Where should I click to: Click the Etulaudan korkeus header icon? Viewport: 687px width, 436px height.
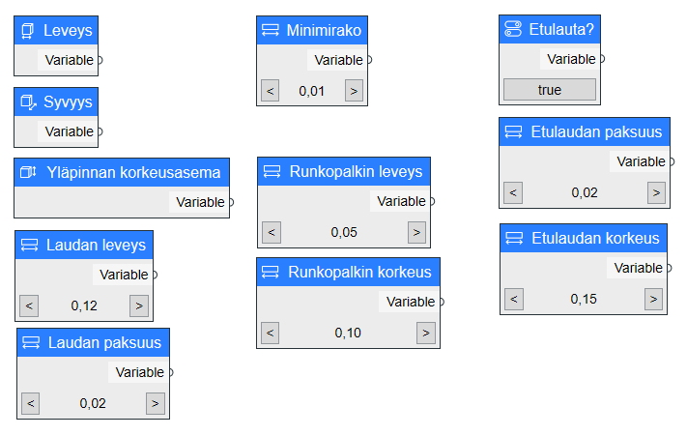pos(514,239)
